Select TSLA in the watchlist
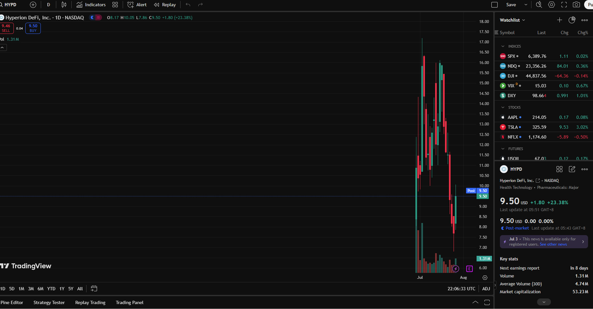Image resolution: width=593 pixels, height=309 pixels. point(544,127)
